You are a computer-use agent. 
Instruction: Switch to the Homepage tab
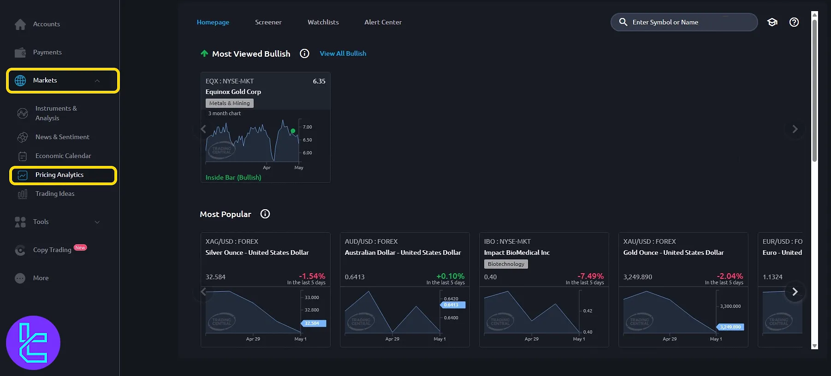213,22
